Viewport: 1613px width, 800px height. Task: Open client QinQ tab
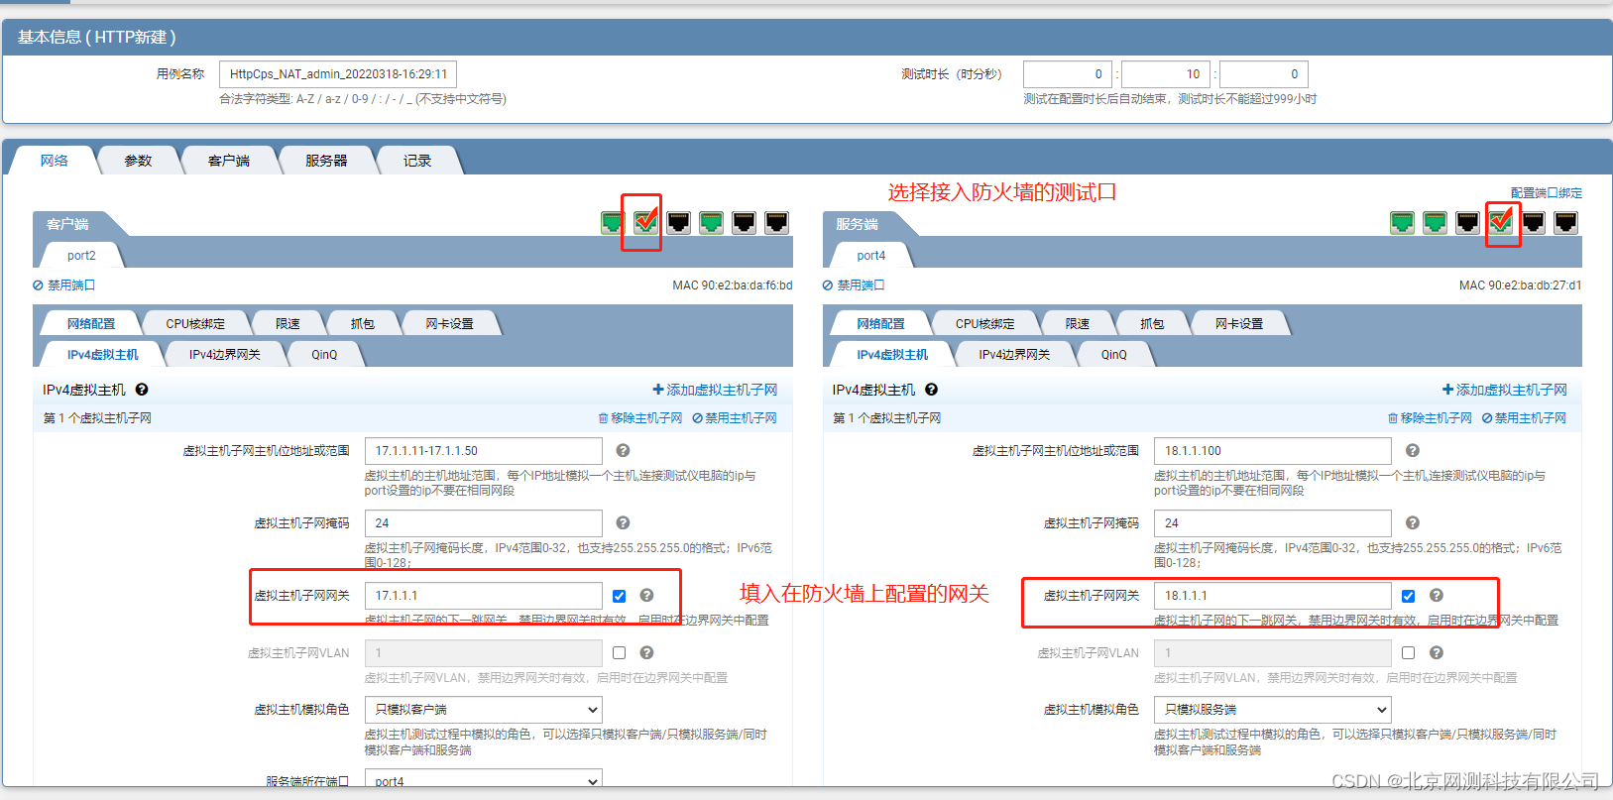click(324, 355)
